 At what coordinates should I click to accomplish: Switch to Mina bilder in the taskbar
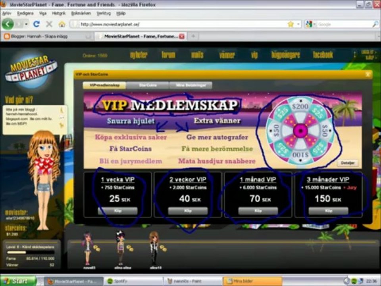[x=253, y=281]
